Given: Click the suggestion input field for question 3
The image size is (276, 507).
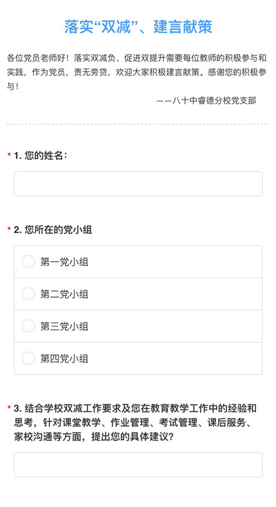Looking at the screenshot, I should (x=138, y=465).
